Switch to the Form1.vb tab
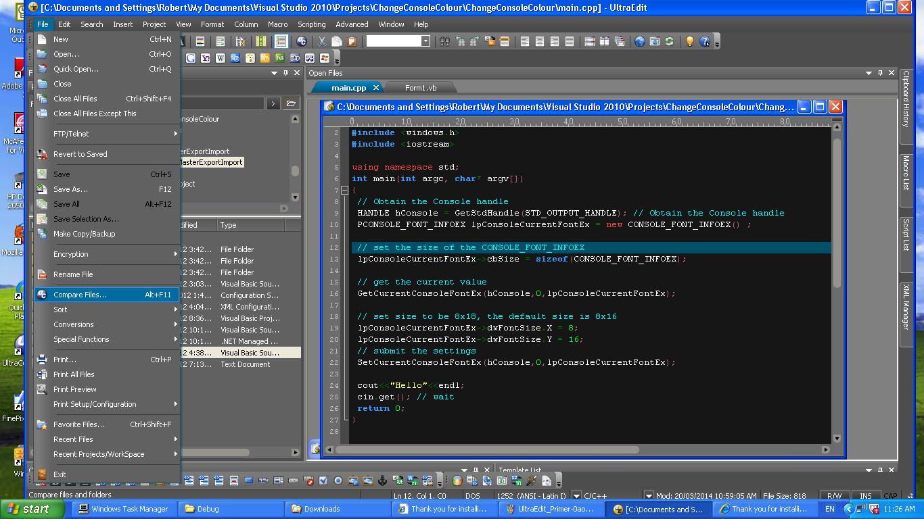The image size is (924, 519). point(421,88)
